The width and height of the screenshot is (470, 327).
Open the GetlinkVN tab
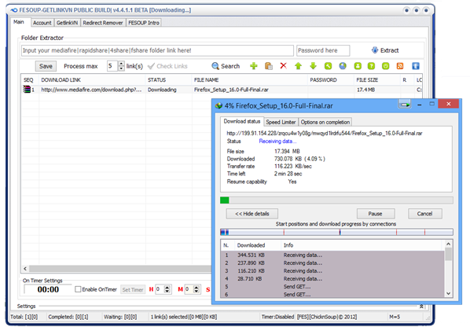[x=67, y=23]
